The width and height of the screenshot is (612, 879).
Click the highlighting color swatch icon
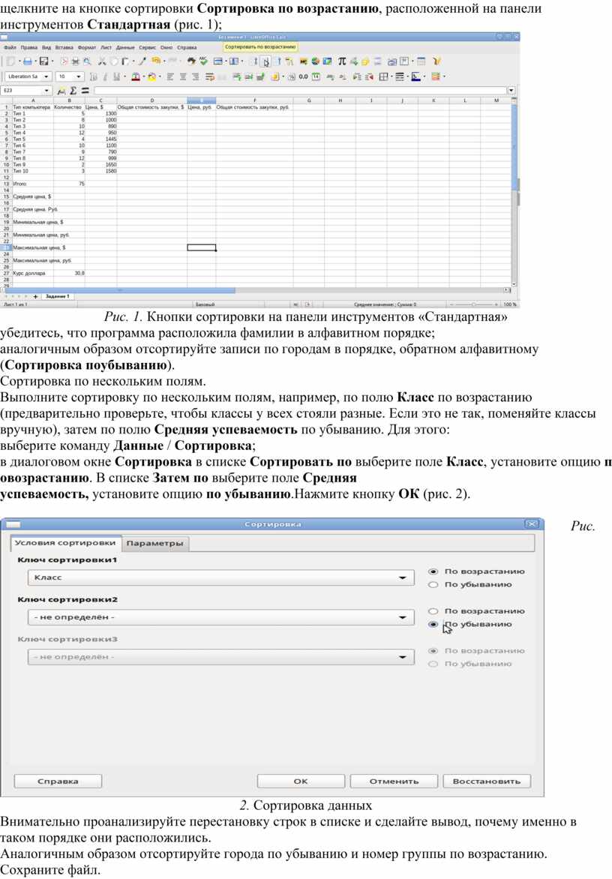(151, 76)
